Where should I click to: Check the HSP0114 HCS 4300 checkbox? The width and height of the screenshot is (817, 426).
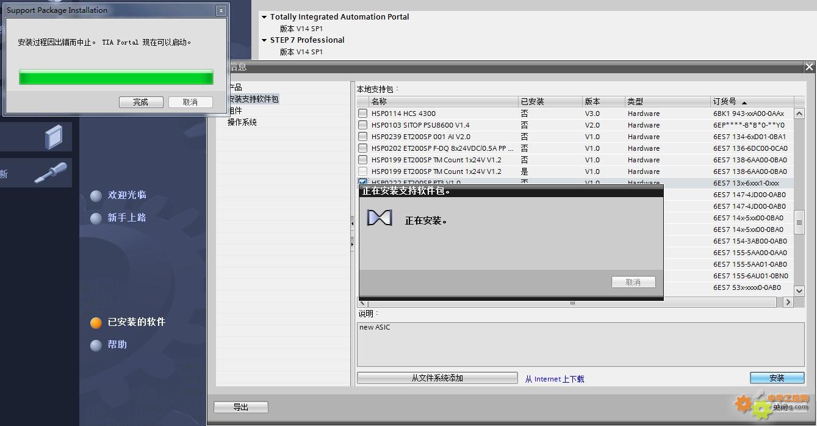point(363,114)
